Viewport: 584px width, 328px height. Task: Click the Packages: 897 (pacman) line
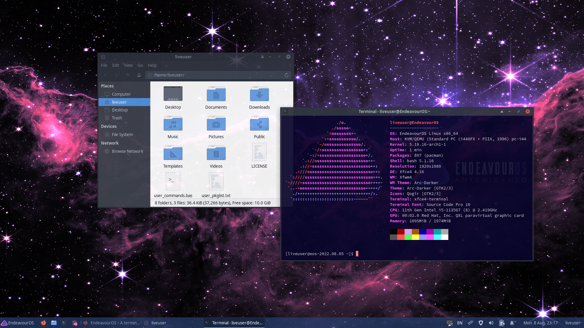[417, 155]
